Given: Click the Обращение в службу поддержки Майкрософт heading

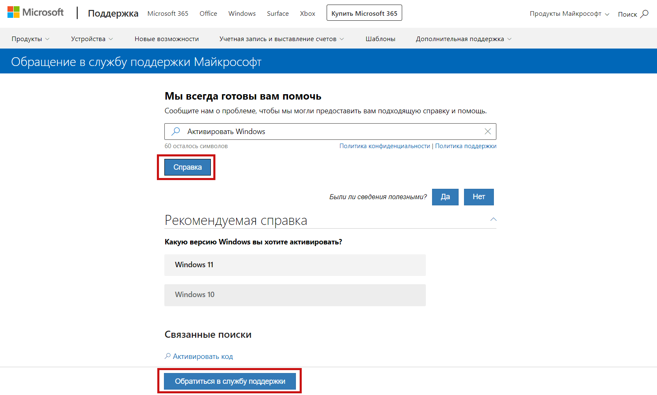Looking at the screenshot, I should tap(136, 62).
